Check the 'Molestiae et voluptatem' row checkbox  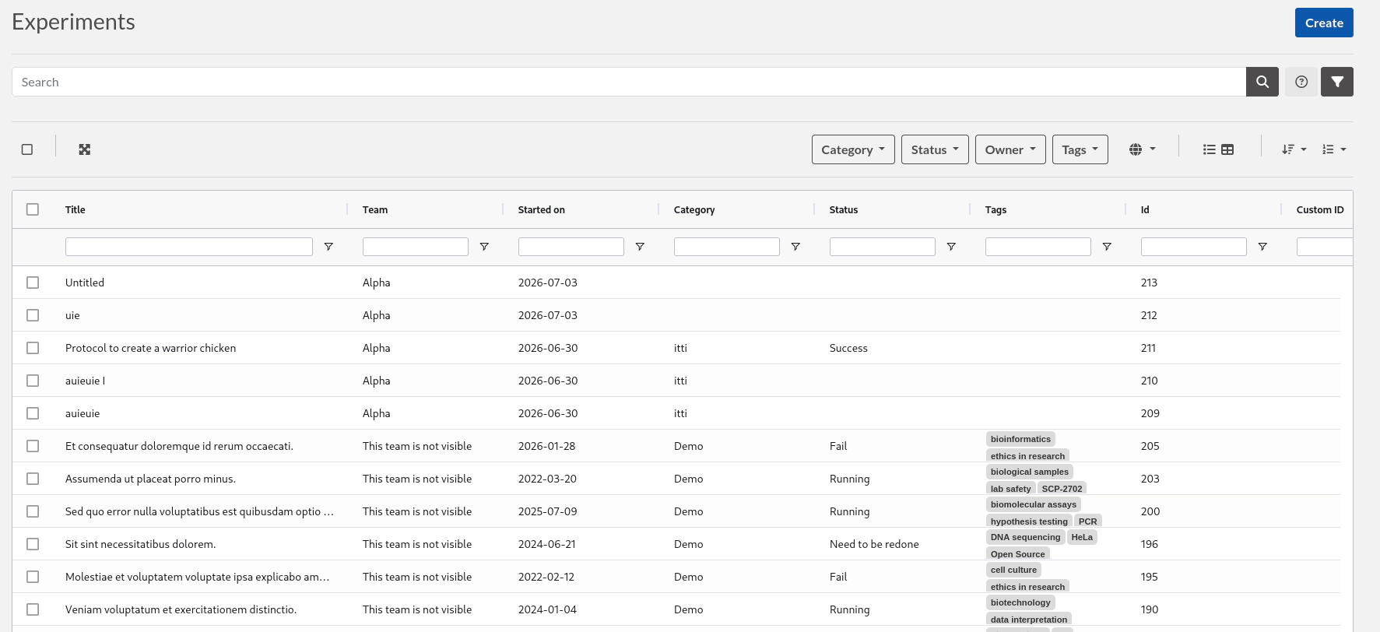tap(33, 577)
